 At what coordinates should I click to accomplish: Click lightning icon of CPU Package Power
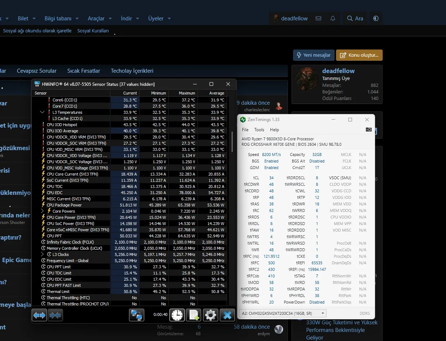click(43, 205)
